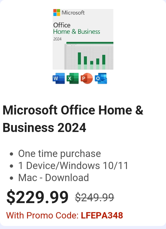Click the green "Home & Business" box text
166x229 pixels.
coord(77,32)
